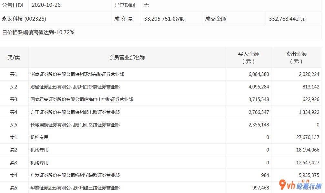Click sell amount 18,194,066
This screenshot has width=325, height=193.
(308, 150)
